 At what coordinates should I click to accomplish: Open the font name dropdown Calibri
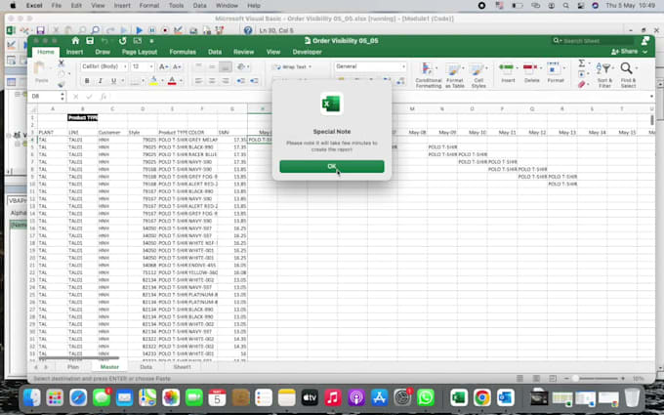point(102,66)
